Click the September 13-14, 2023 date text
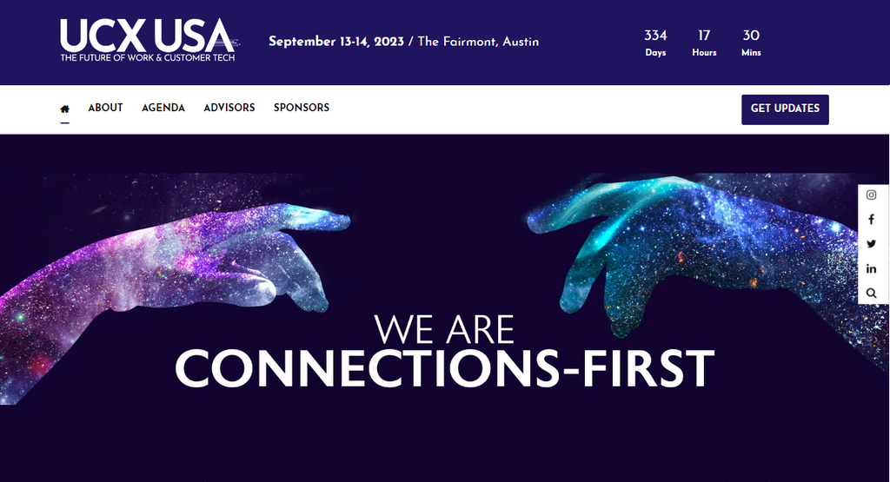 point(336,42)
